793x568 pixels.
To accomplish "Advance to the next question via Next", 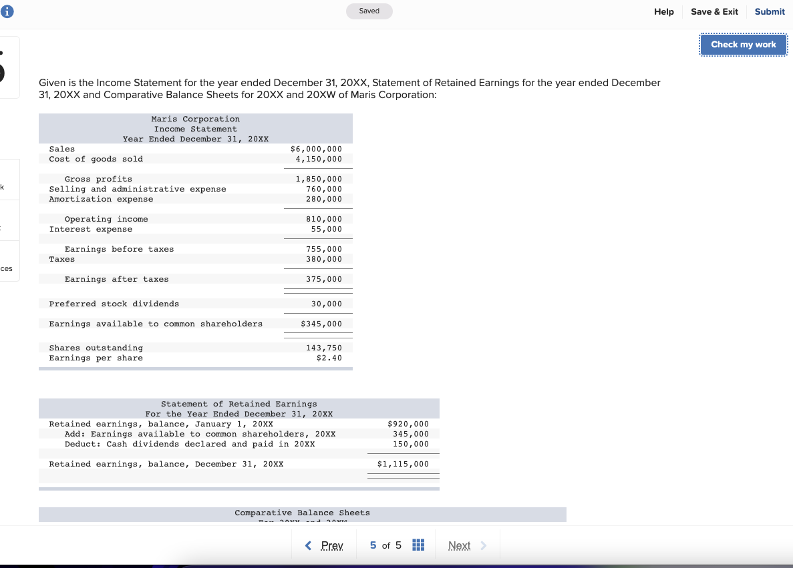I will 460,545.
